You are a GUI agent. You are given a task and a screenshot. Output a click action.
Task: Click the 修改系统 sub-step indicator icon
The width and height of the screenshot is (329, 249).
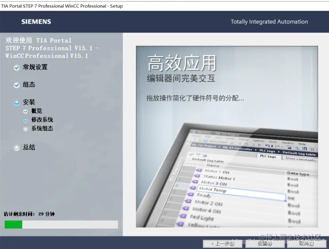coord(25,120)
